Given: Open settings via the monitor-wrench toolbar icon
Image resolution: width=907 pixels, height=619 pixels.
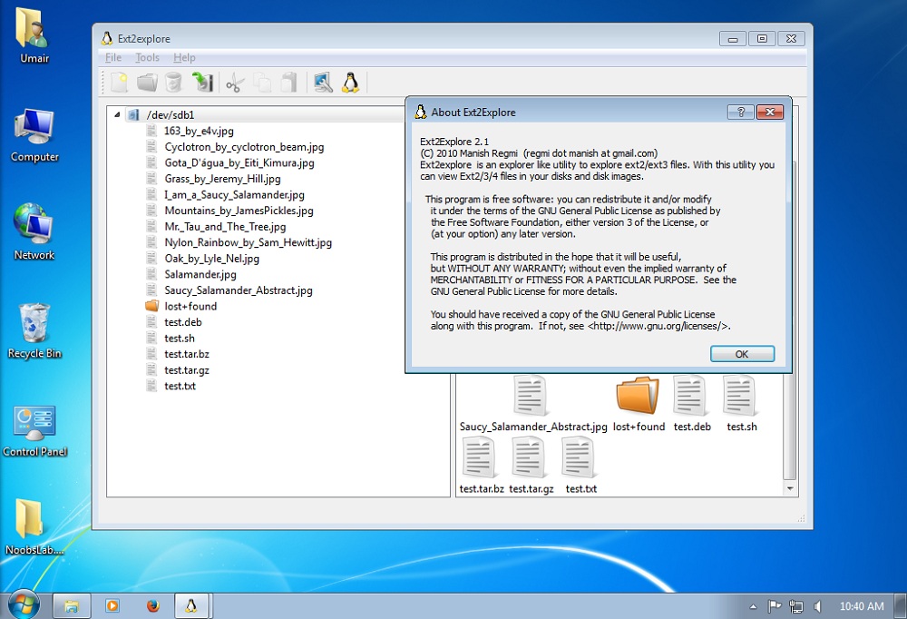Looking at the screenshot, I should point(322,82).
